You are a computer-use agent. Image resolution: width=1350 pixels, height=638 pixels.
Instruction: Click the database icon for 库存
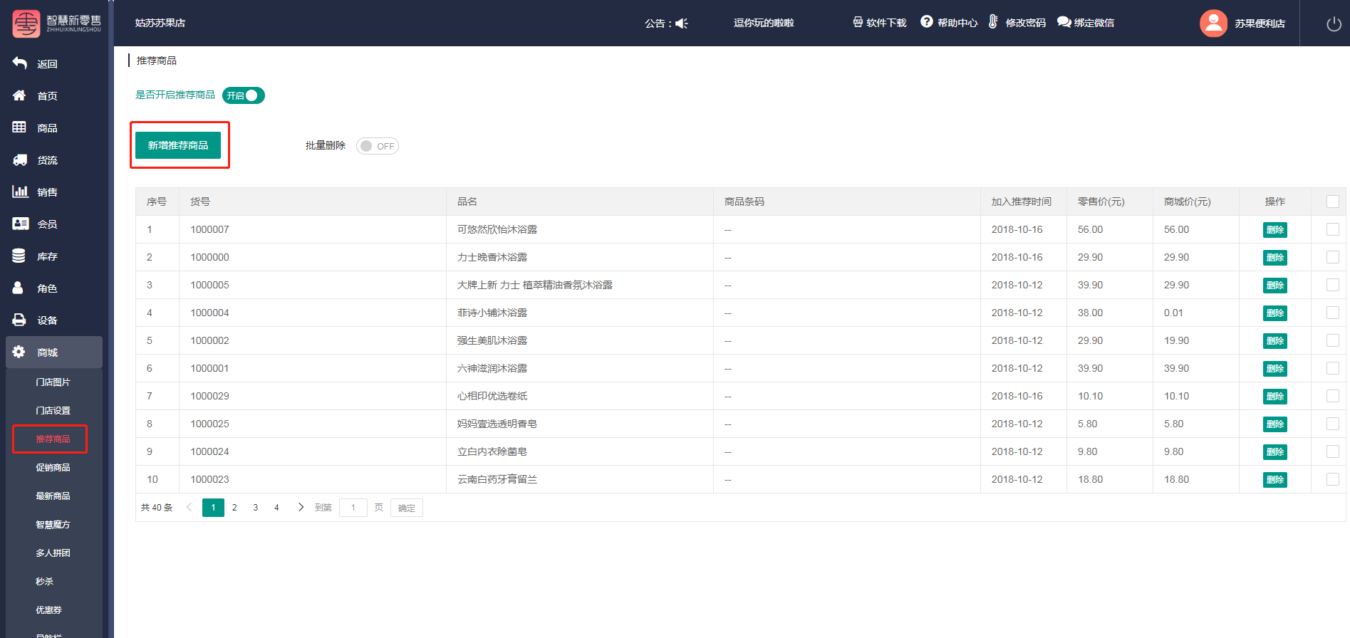coord(19,256)
